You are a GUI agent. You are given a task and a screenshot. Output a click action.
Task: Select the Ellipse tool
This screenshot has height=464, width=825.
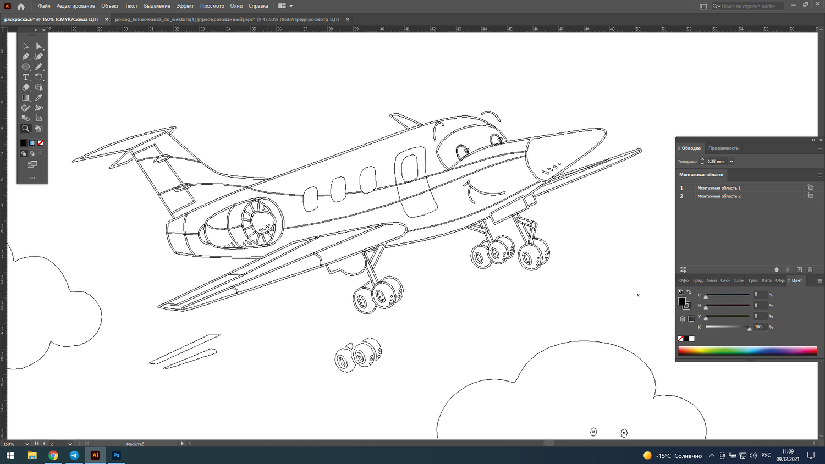25,67
